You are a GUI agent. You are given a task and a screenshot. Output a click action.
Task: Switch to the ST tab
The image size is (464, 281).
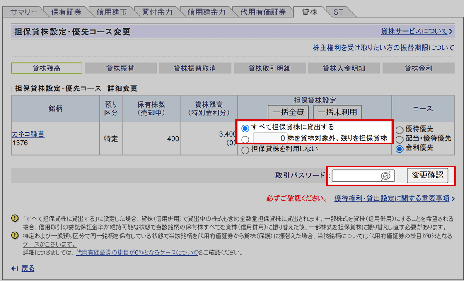click(338, 12)
